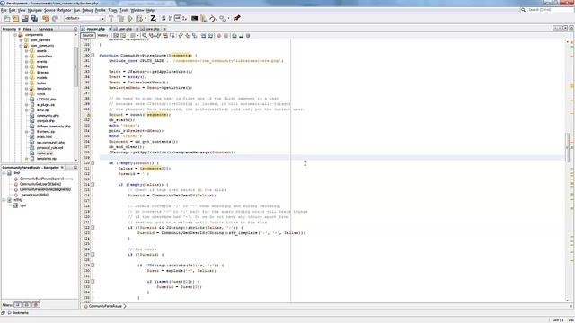Screen dimensions: 575x323
Task: Click the black terminal icon in the main toolbar
Action: (x=194, y=18)
